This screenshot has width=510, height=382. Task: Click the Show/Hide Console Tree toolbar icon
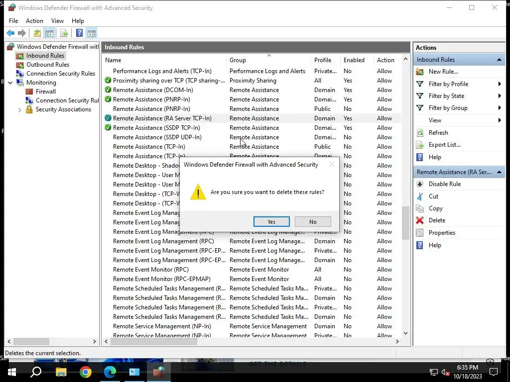point(49,33)
